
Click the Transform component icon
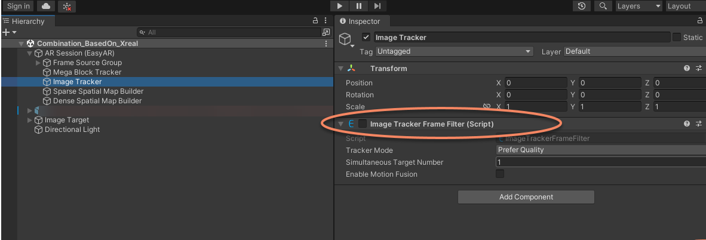351,69
